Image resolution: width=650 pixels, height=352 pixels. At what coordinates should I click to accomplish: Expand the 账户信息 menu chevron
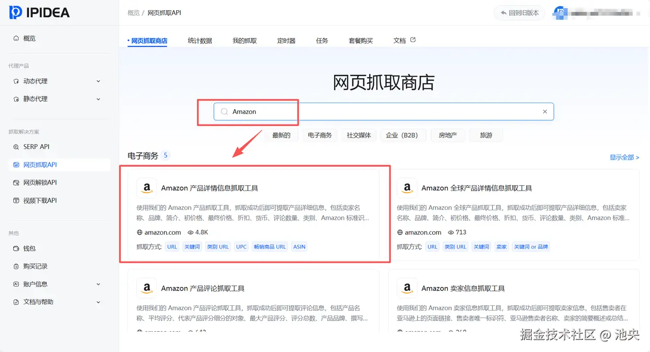click(x=99, y=284)
